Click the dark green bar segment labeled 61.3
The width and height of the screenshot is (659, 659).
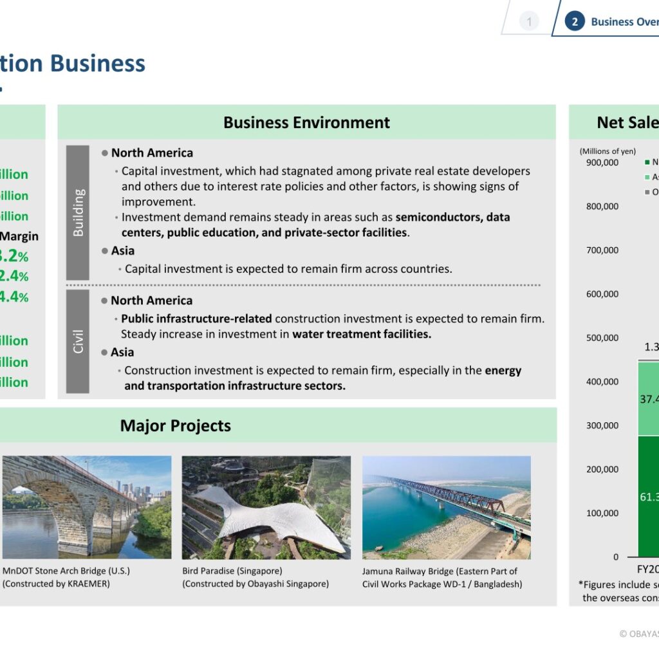[649, 496]
